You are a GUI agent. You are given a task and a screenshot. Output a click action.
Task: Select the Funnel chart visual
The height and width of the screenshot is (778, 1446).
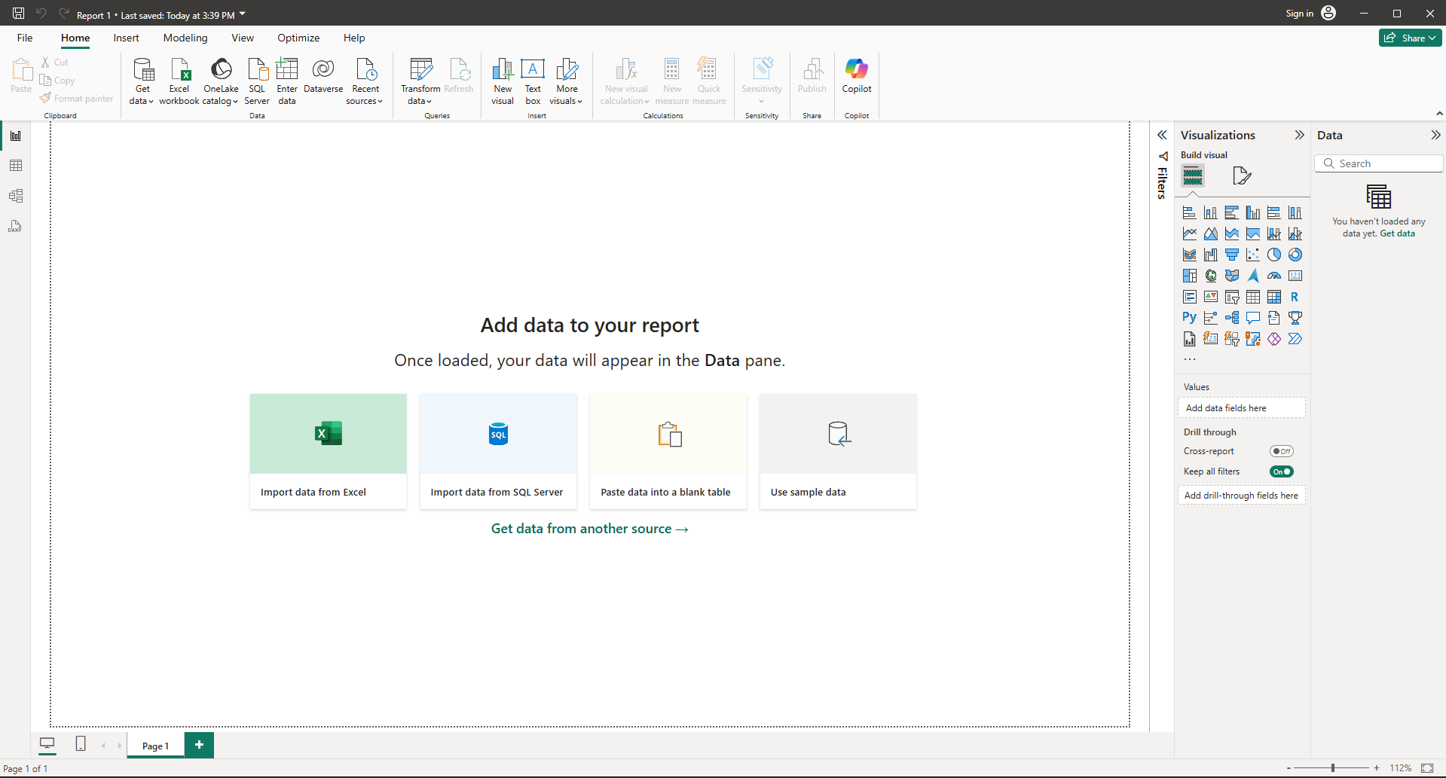(1232, 255)
